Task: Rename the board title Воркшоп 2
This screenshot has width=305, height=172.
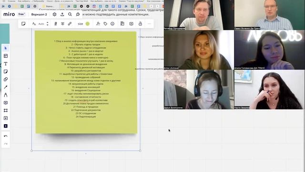Action: 39,14
